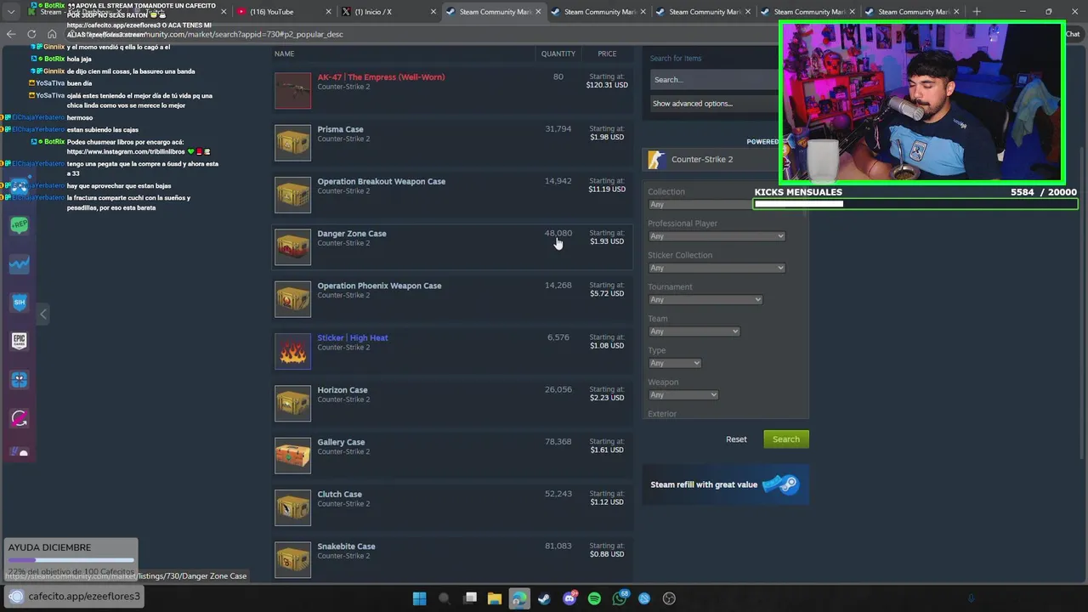Viewport: 1088px width, 612px height.
Task: Click the Danger Zone Case icon
Action: coord(292,247)
